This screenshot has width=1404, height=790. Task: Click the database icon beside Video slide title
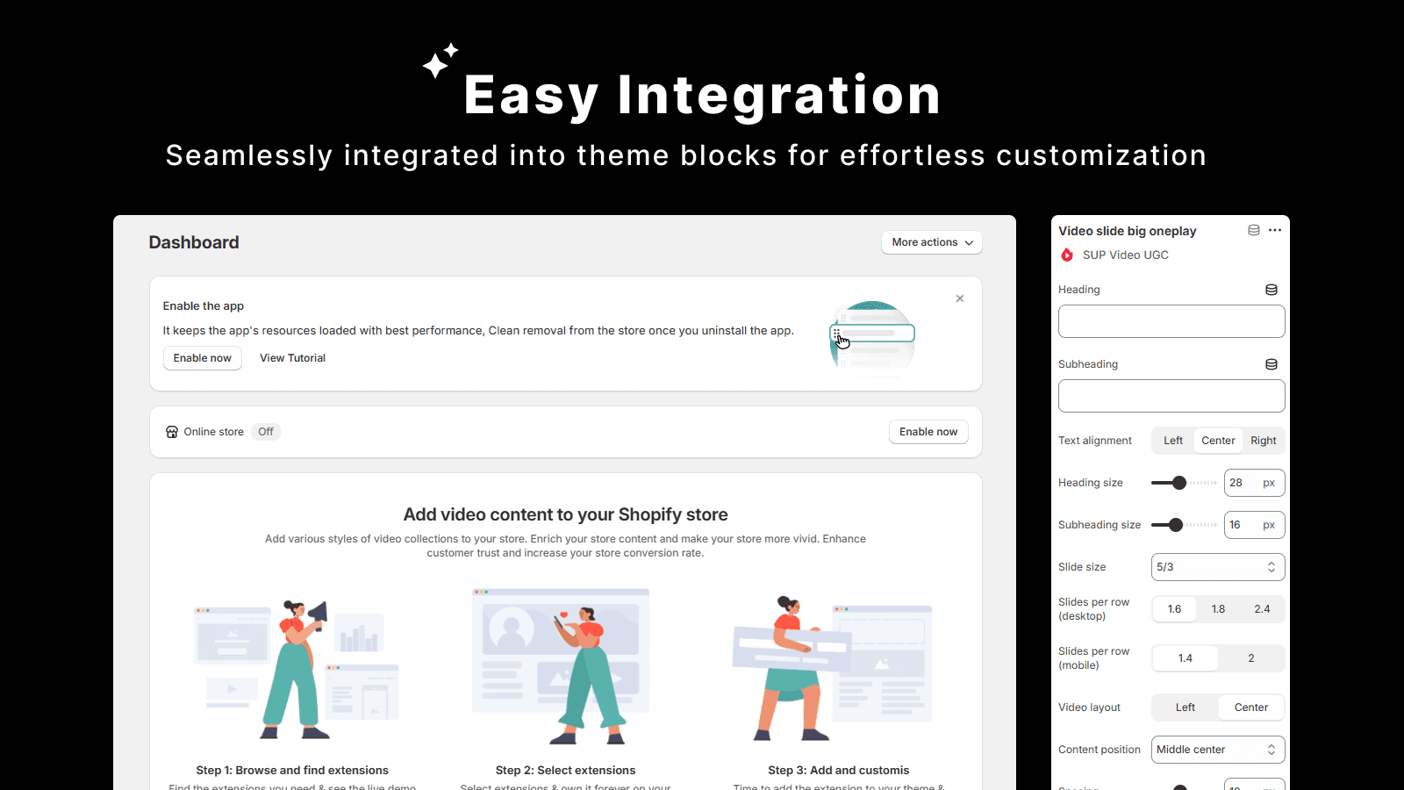(x=1254, y=230)
